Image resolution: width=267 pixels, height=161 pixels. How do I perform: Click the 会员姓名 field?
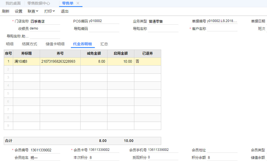tap(45, 158)
